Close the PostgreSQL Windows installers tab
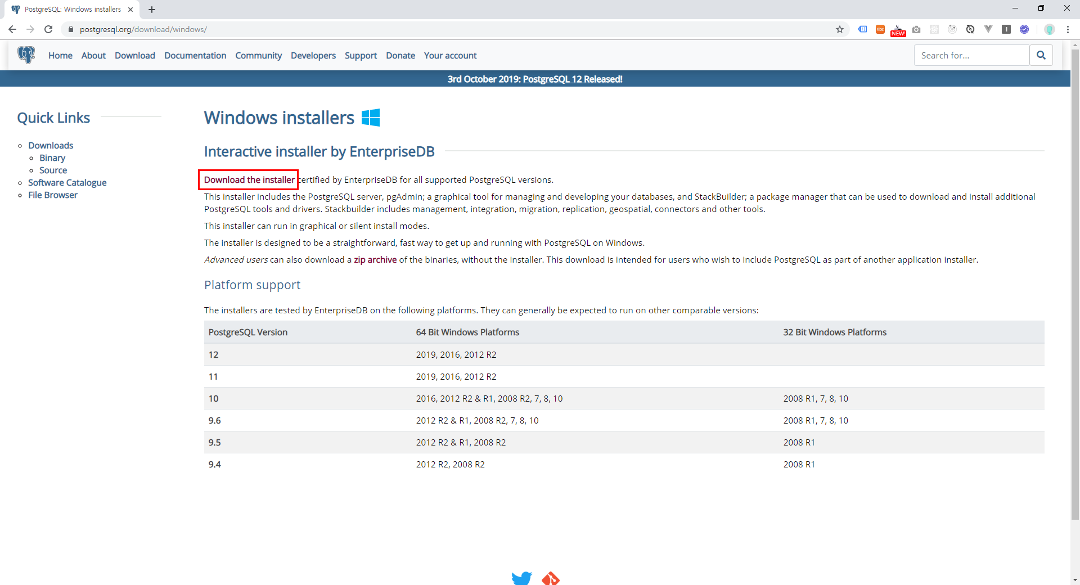Image resolution: width=1080 pixels, height=585 pixels. pos(130,10)
